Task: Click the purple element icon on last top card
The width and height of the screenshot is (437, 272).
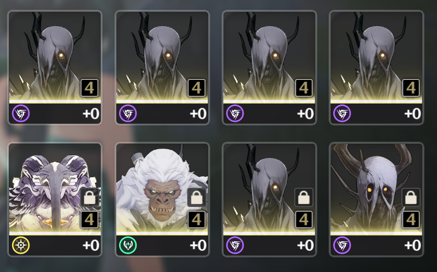Action: [342, 113]
